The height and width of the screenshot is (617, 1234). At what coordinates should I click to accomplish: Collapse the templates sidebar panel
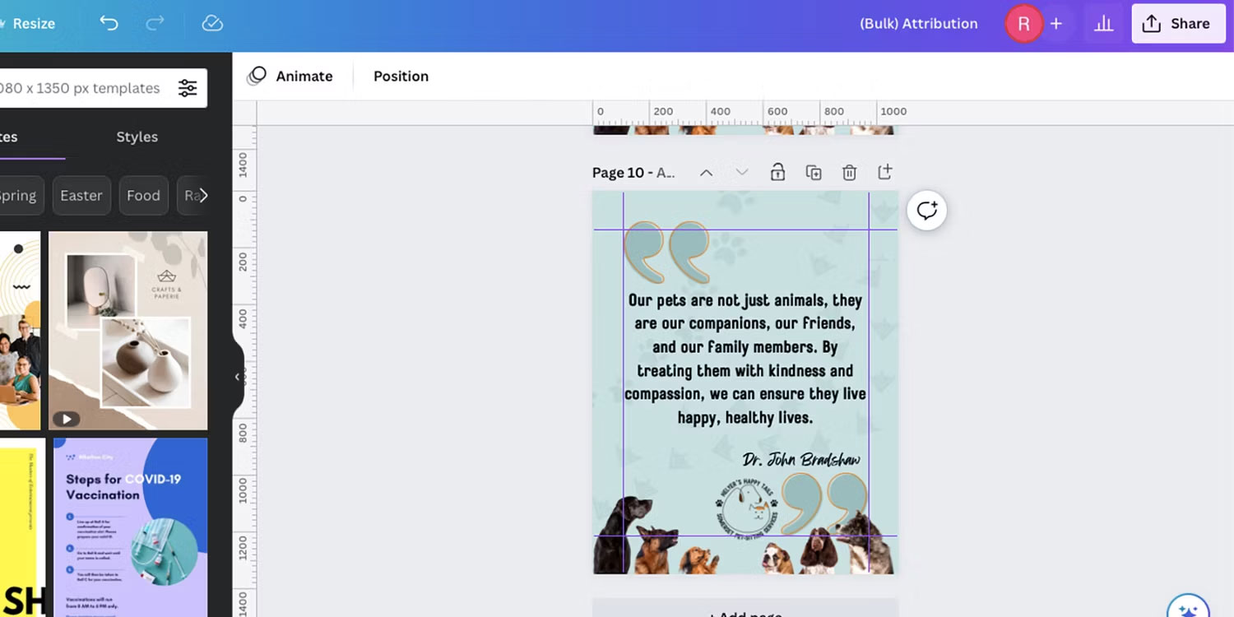click(238, 377)
